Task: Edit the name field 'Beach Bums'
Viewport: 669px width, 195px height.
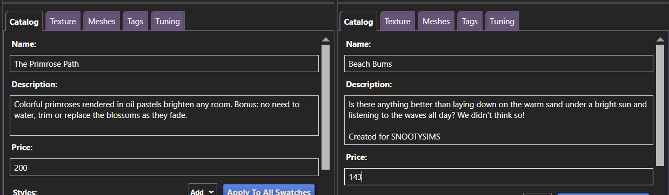Action: click(499, 64)
